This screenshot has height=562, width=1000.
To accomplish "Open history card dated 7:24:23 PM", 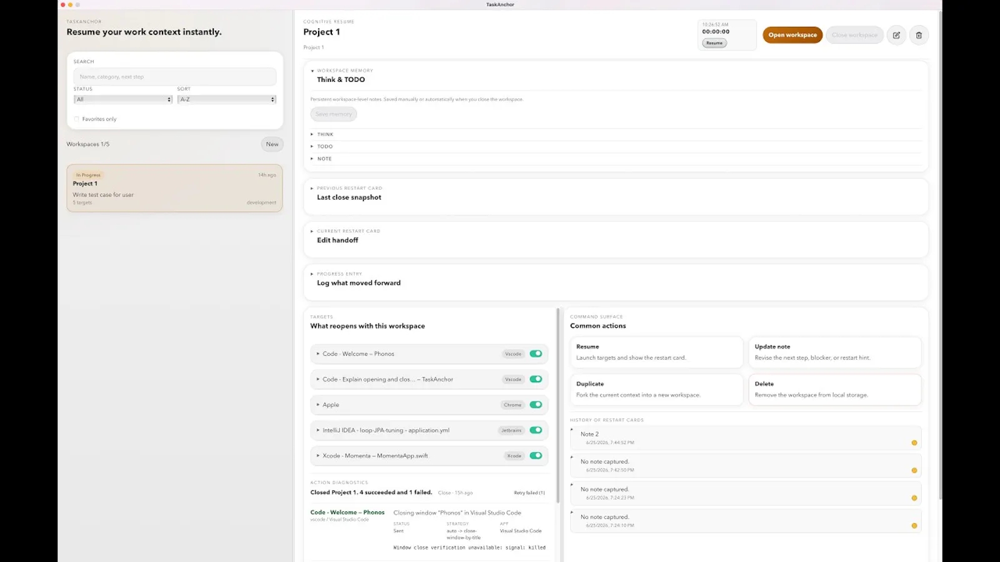I will (x=746, y=493).
